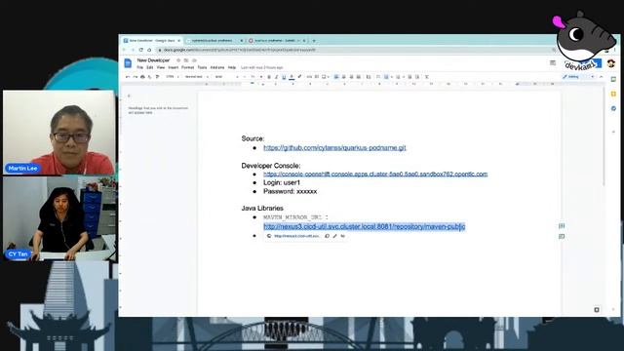Decrease the paragraph indent

(409, 76)
